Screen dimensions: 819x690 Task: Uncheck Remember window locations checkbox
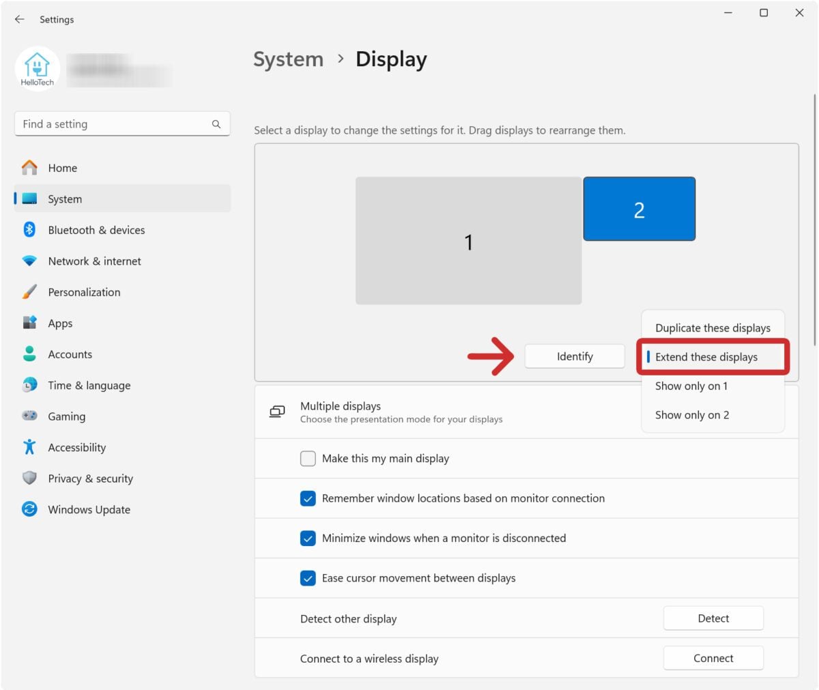click(x=308, y=498)
